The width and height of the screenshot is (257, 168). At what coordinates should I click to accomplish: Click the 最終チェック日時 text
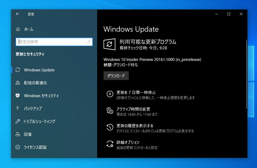click(143, 48)
